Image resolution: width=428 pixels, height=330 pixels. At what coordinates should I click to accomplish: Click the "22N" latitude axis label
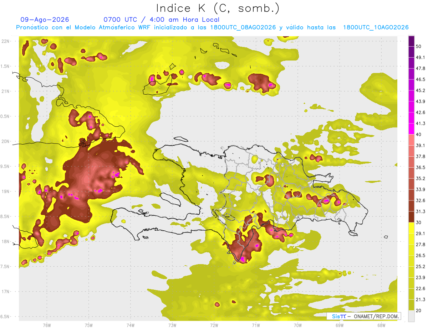coord(5,41)
